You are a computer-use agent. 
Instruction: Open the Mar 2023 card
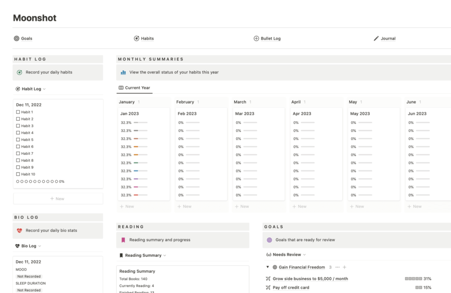(x=259, y=154)
